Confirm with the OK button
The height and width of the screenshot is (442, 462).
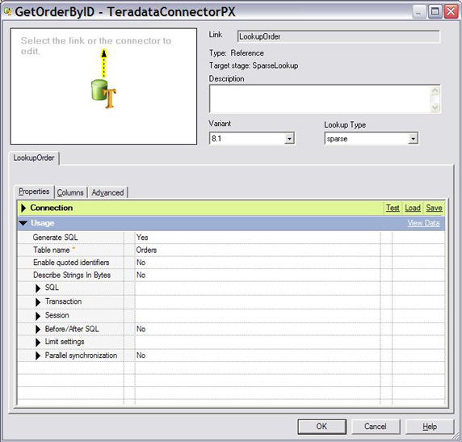pyautogui.click(x=321, y=427)
